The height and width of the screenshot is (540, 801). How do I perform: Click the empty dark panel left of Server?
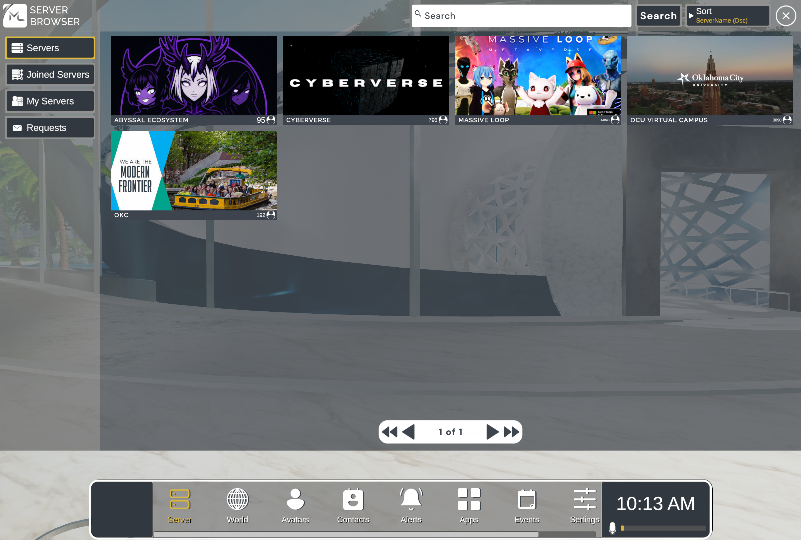(x=122, y=509)
